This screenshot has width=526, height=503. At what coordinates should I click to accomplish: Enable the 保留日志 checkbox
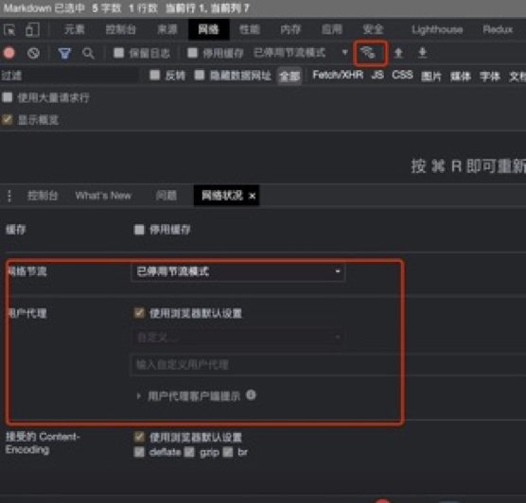point(119,53)
